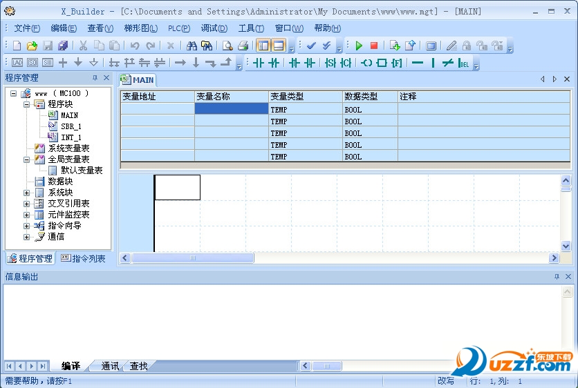
Task: Switch to the 查找 output tab
Action: click(x=138, y=366)
